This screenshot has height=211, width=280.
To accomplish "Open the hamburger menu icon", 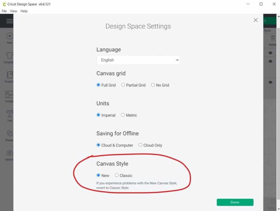I will (x=10, y=21).
